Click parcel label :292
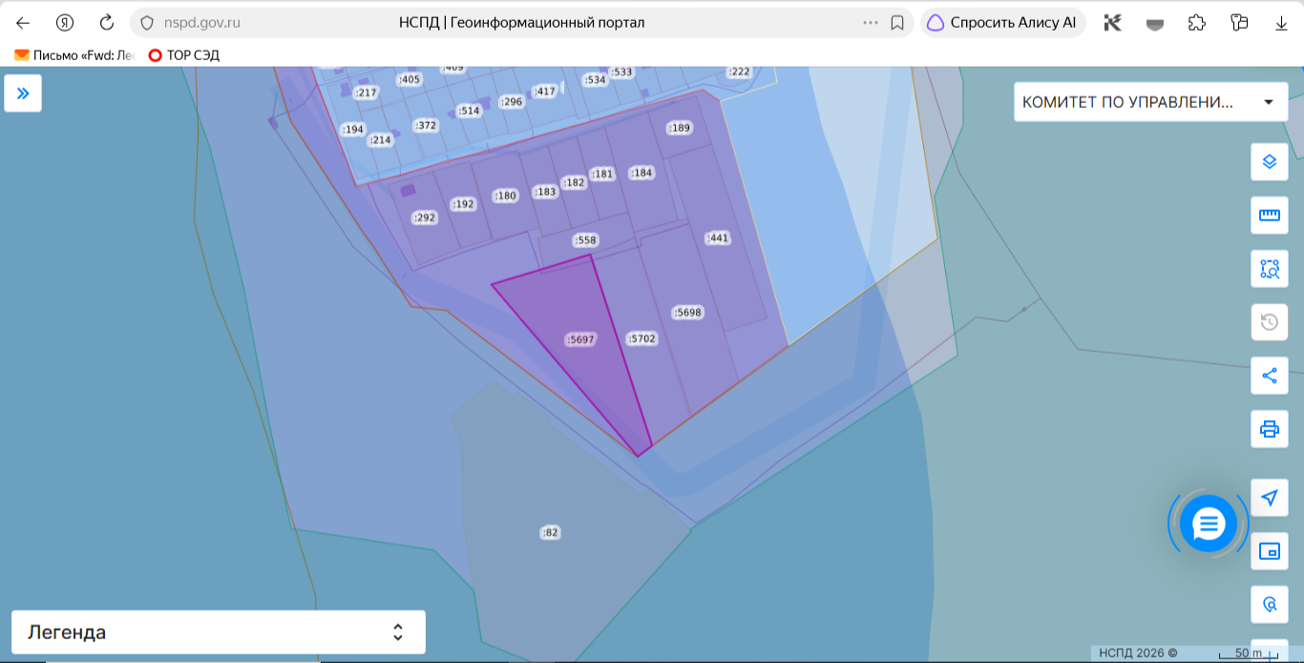 tap(424, 218)
